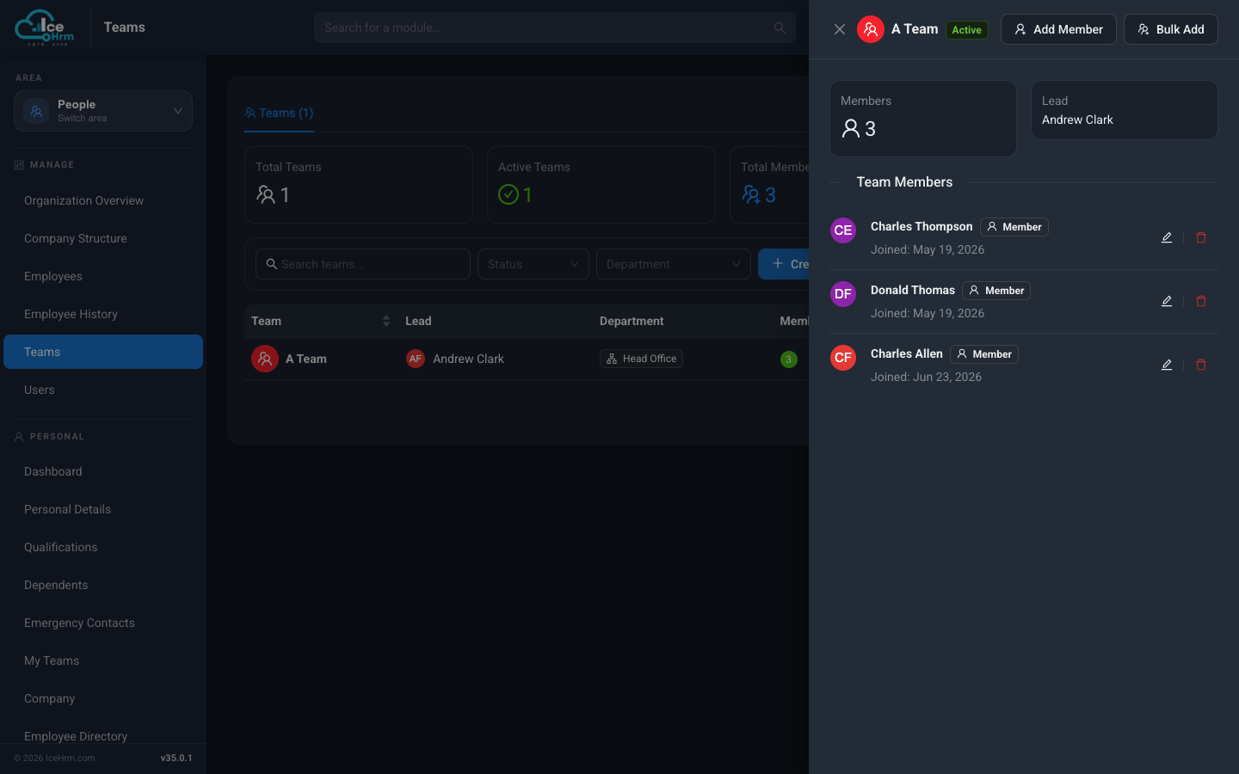The width and height of the screenshot is (1239, 774).
Task: Click the Lead Andrew Clark card
Action: coord(1125,110)
